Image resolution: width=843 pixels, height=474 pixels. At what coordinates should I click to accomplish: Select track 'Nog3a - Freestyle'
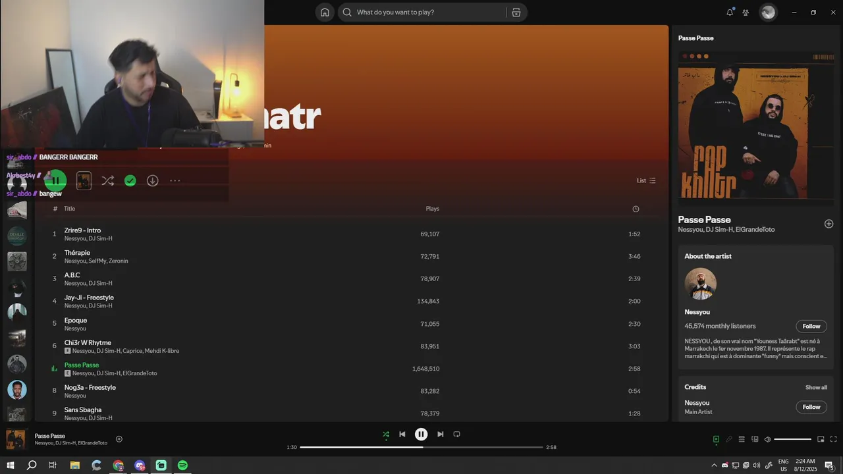click(90, 387)
